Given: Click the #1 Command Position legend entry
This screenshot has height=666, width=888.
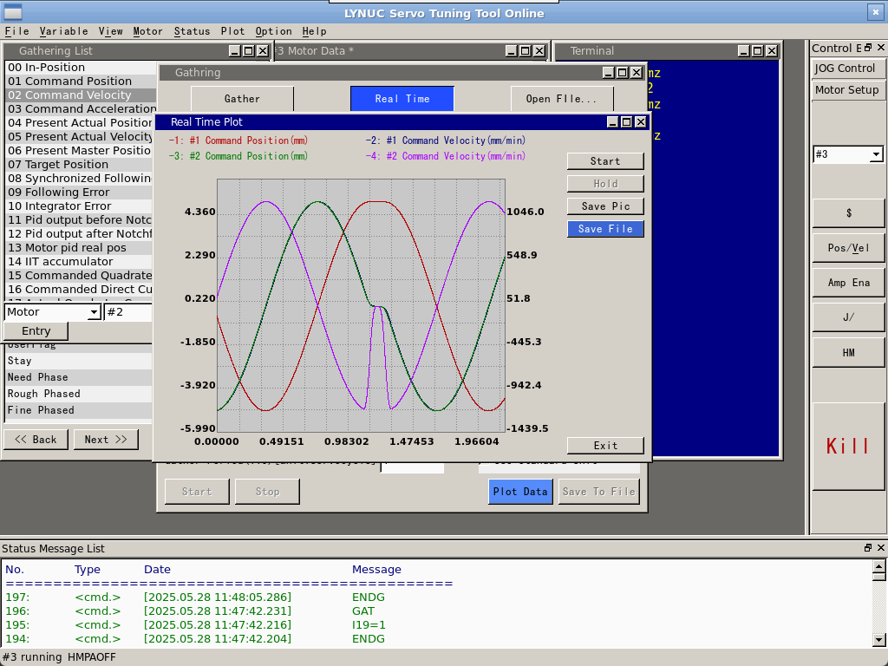Looking at the screenshot, I should point(238,140).
